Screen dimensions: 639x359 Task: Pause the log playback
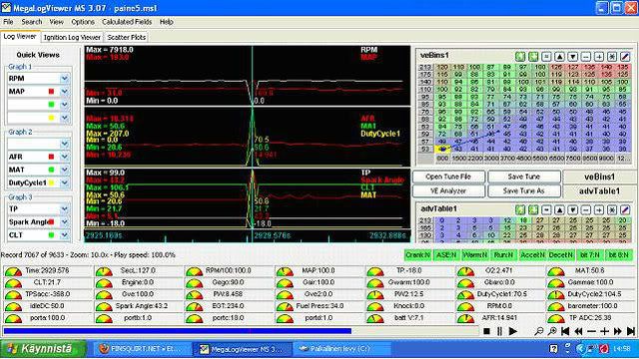(x=499, y=331)
